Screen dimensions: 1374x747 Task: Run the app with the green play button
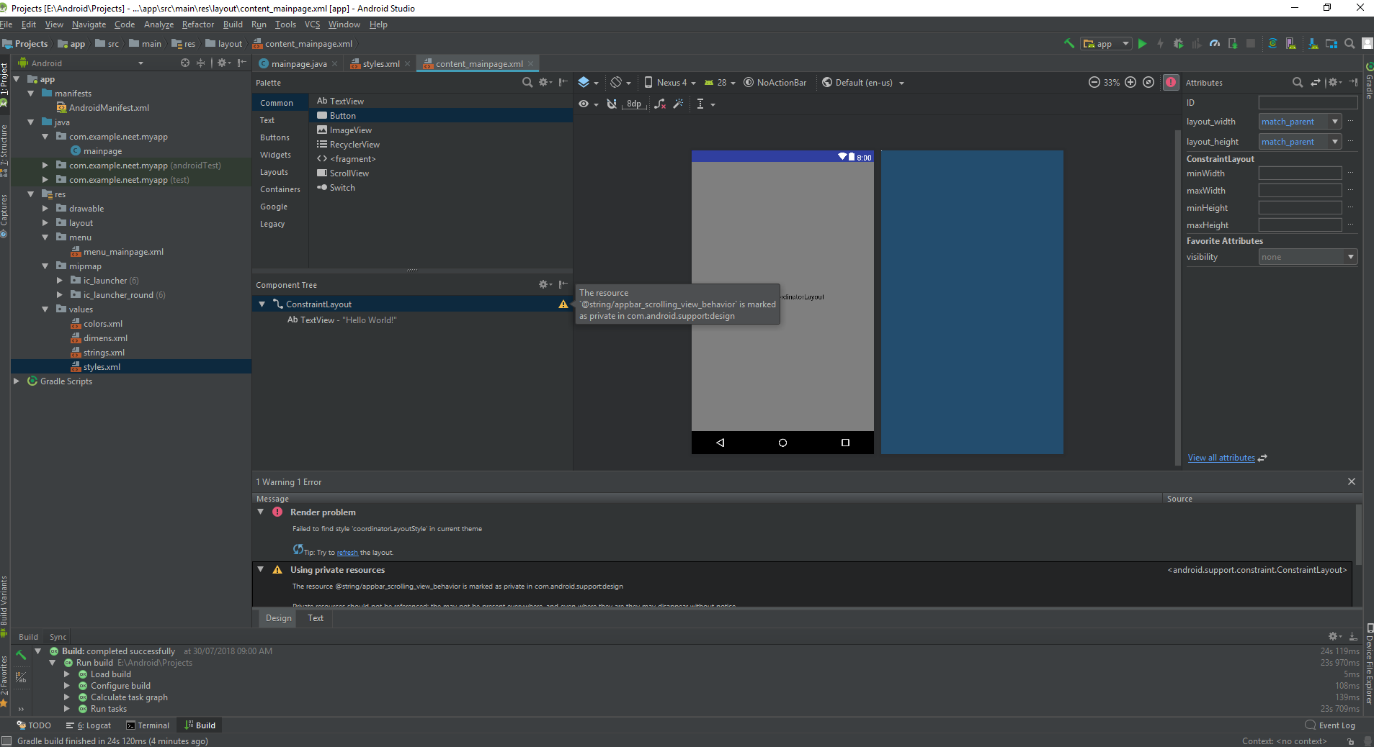click(1142, 44)
